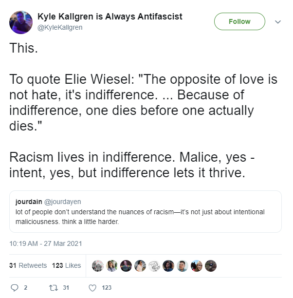Open display name Kyle Kallgren is Always Antifascist
The height and width of the screenshot is (298, 293).
pos(110,17)
